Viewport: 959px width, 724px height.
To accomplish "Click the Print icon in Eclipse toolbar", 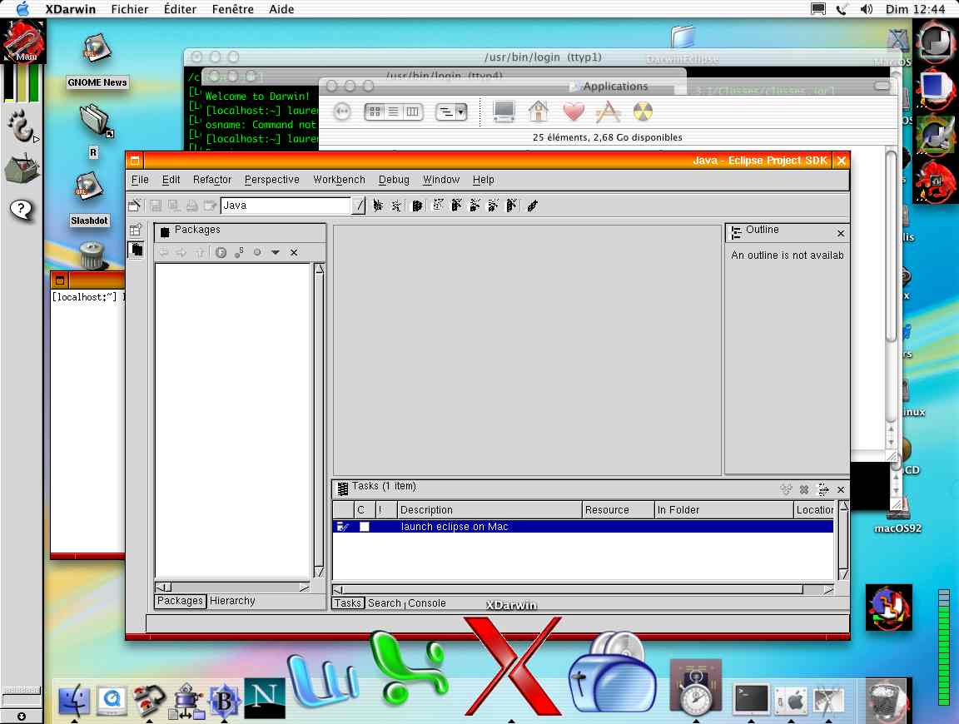I will [192, 206].
